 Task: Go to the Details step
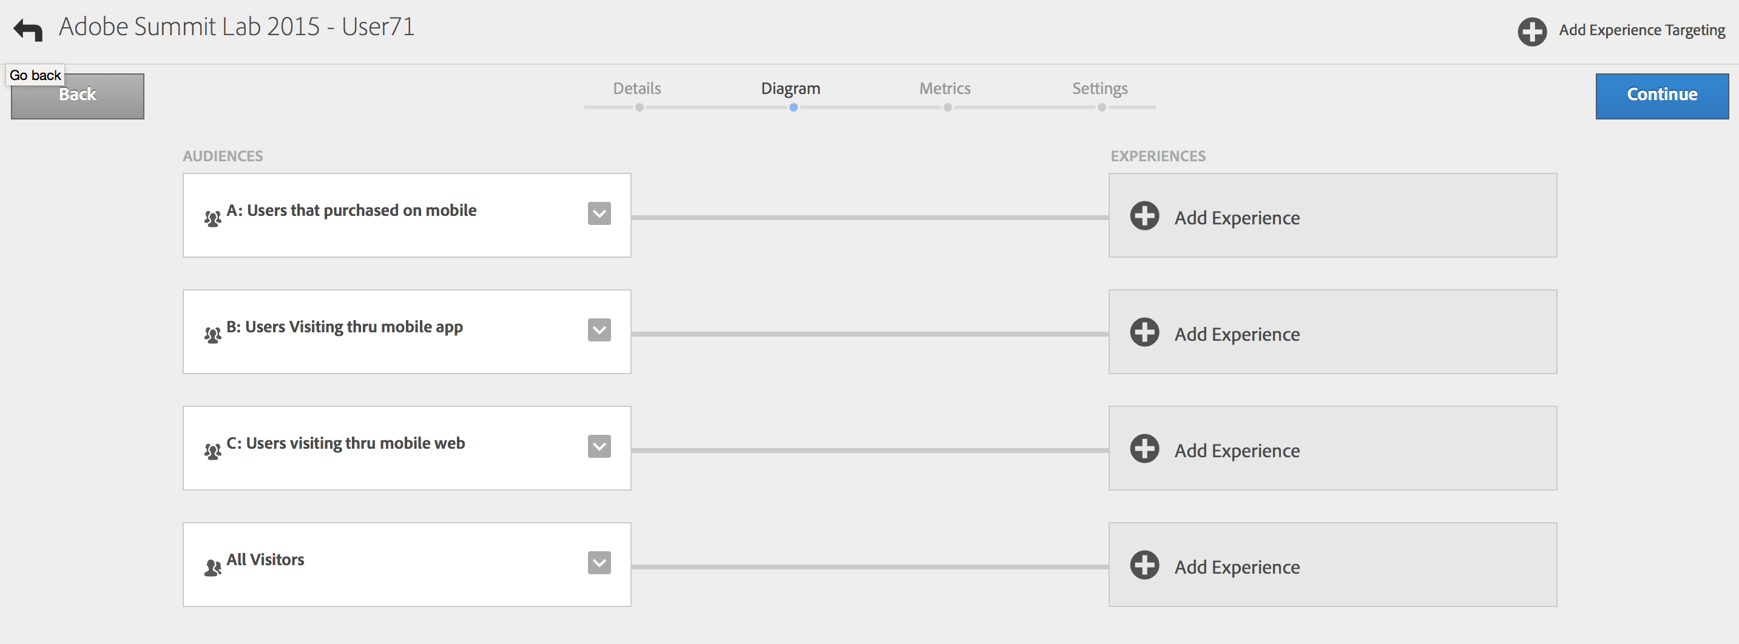[637, 89]
